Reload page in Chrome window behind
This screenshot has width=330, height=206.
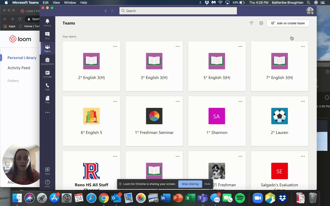pos(20,19)
